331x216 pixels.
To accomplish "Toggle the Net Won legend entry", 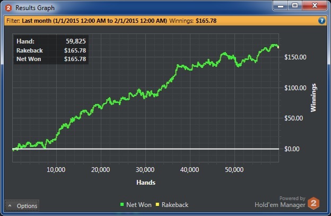I will pyautogui.click(x=136, y=205).
